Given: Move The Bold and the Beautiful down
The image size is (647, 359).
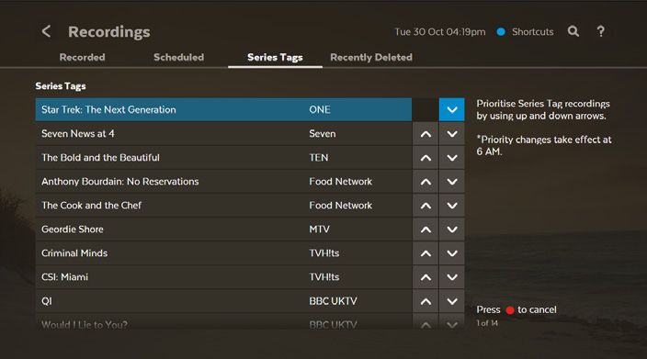Looking at the screenshot, I should [x=452, y=157].
